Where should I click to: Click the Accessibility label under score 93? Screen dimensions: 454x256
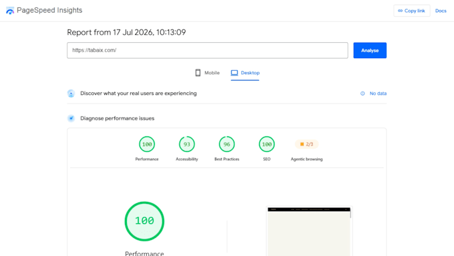(187, 159)
